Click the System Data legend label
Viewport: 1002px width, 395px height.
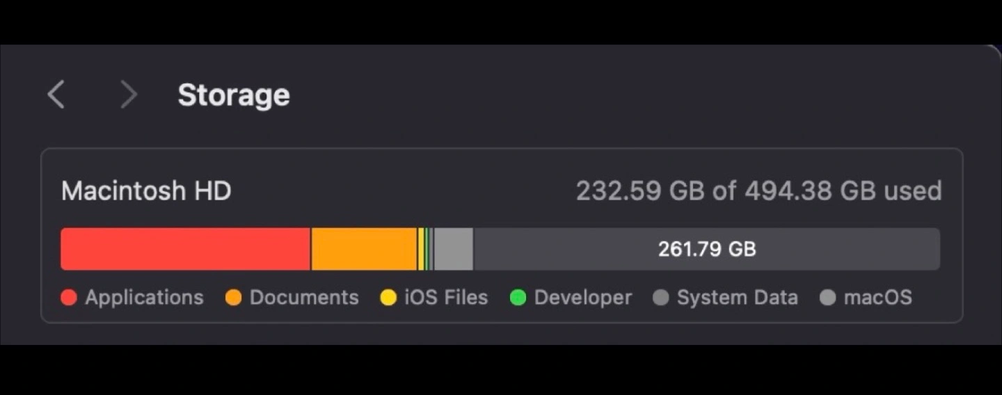click(x=737, y=298)
